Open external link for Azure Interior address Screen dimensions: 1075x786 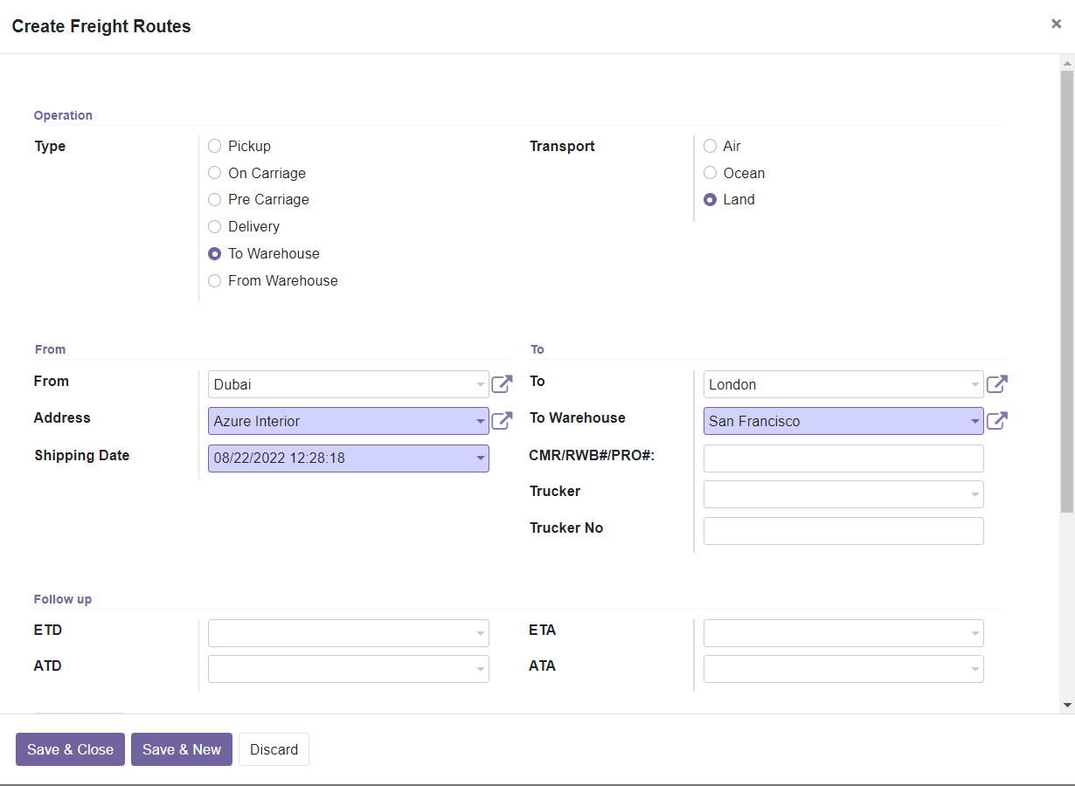502,421
